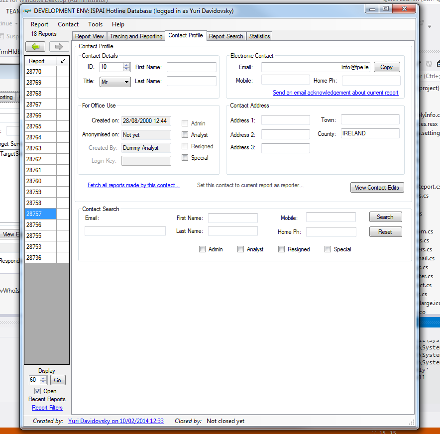Switch to the Report View tab
Screen dimensions: 440x434
(x=90, y=36)
